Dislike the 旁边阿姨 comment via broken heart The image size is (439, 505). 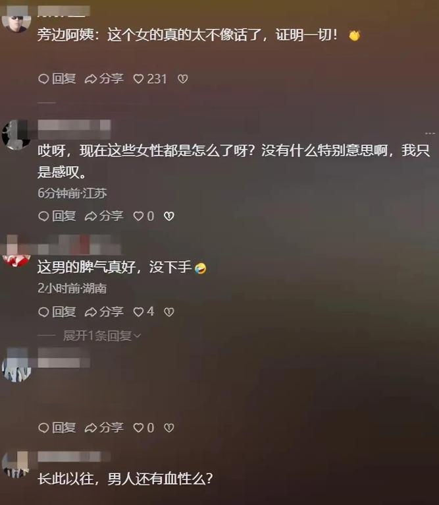point(183,79)
